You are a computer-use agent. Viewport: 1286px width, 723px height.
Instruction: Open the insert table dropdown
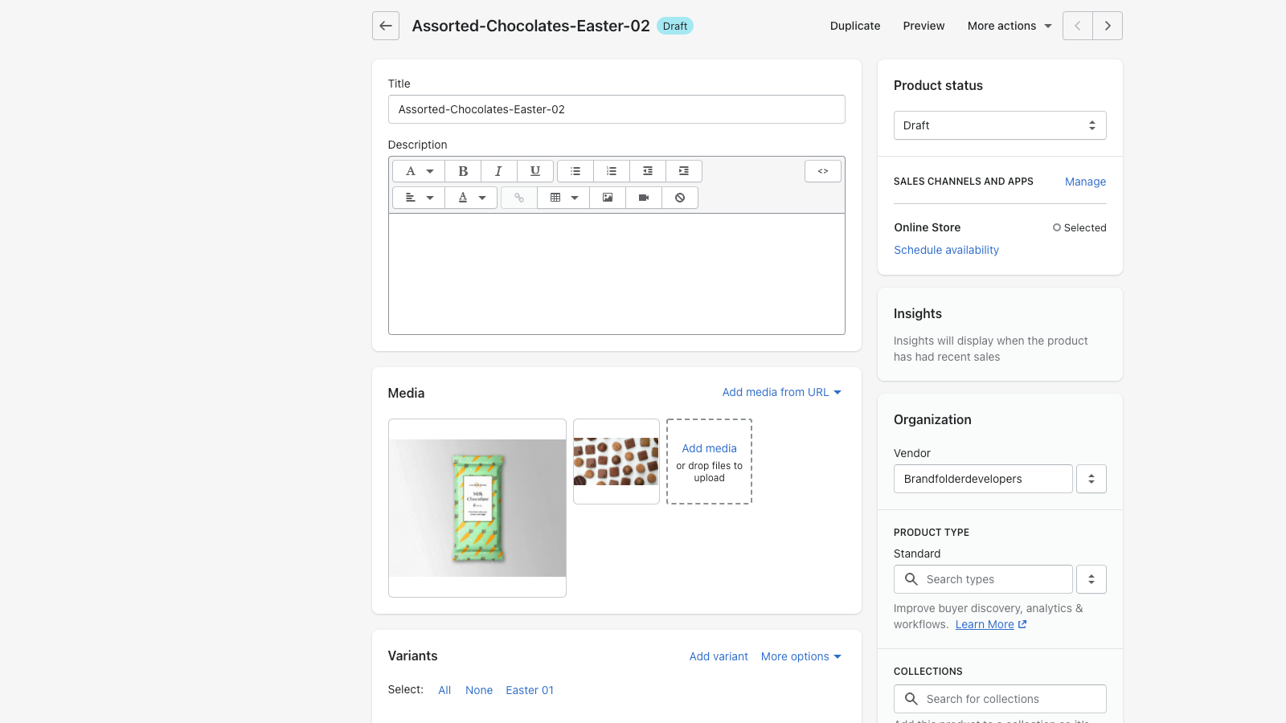(563, 198)
